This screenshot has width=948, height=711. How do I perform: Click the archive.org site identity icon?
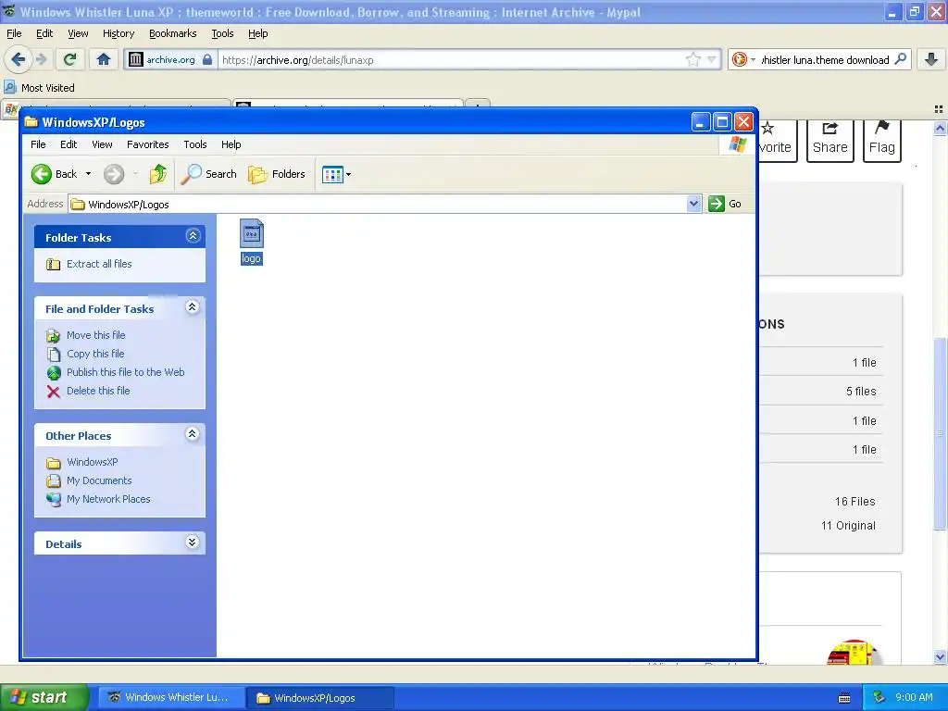click(x=136, y=59)
